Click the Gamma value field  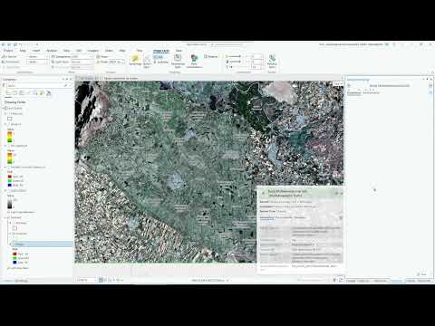[256, 67]
